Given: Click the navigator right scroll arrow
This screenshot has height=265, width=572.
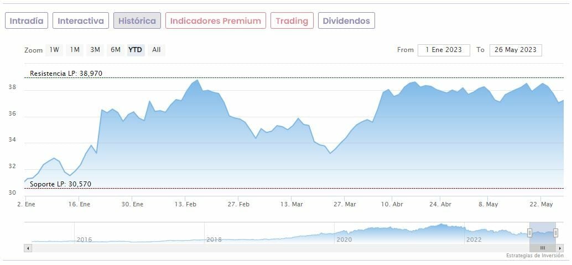Looking at the screenshot, I should [560, 248].
